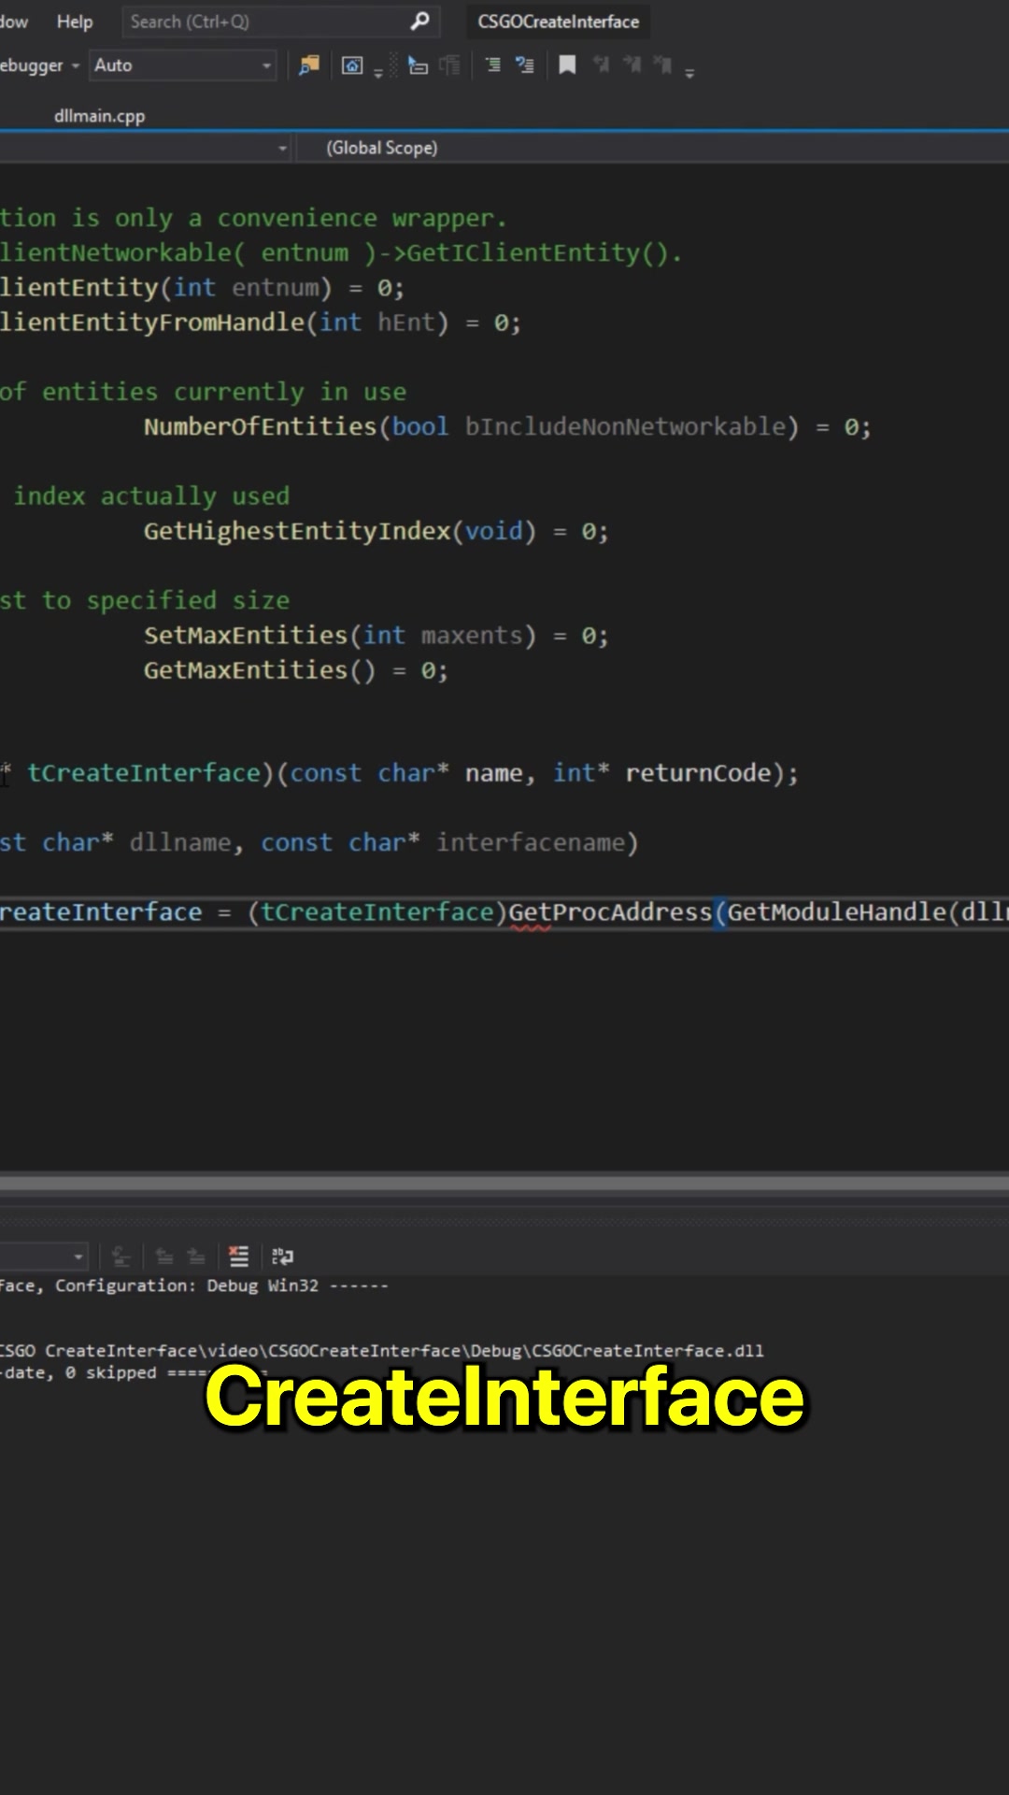This screenshot has width=1009, height=1795.
Task: Click the Configuration: Debug Win32 output line
Action: [x=194, y=1285]
